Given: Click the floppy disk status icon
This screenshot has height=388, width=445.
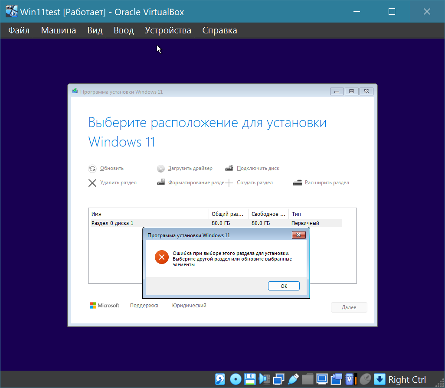Looking at the screenshot, I should 249,379.
